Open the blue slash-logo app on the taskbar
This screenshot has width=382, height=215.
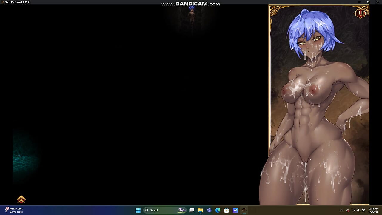[235, 210]
